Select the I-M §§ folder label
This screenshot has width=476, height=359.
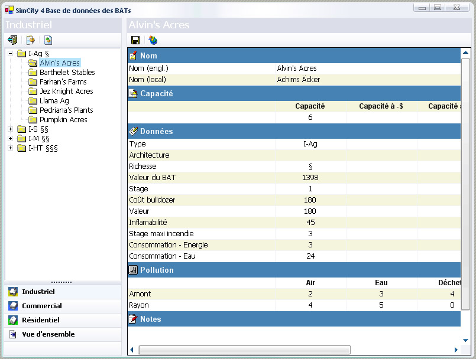(x=39, y=139)
